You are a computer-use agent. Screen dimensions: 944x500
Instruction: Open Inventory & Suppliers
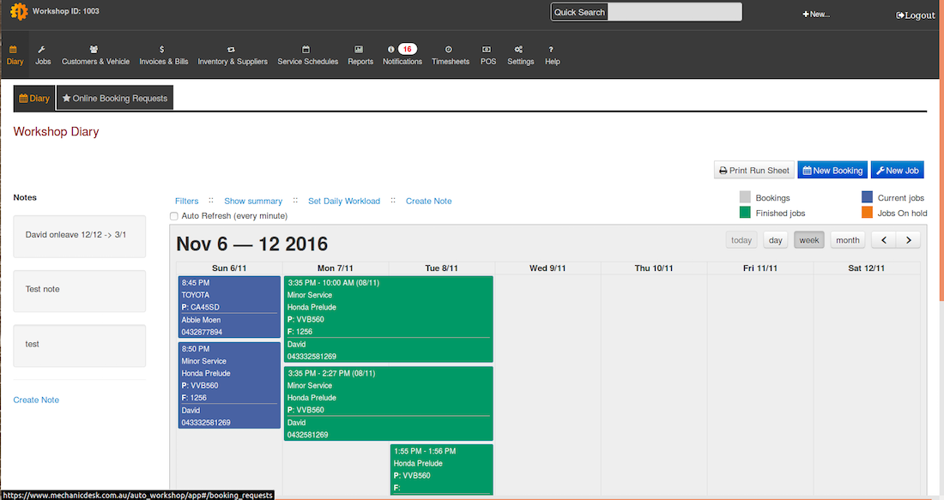pos(232,56)
